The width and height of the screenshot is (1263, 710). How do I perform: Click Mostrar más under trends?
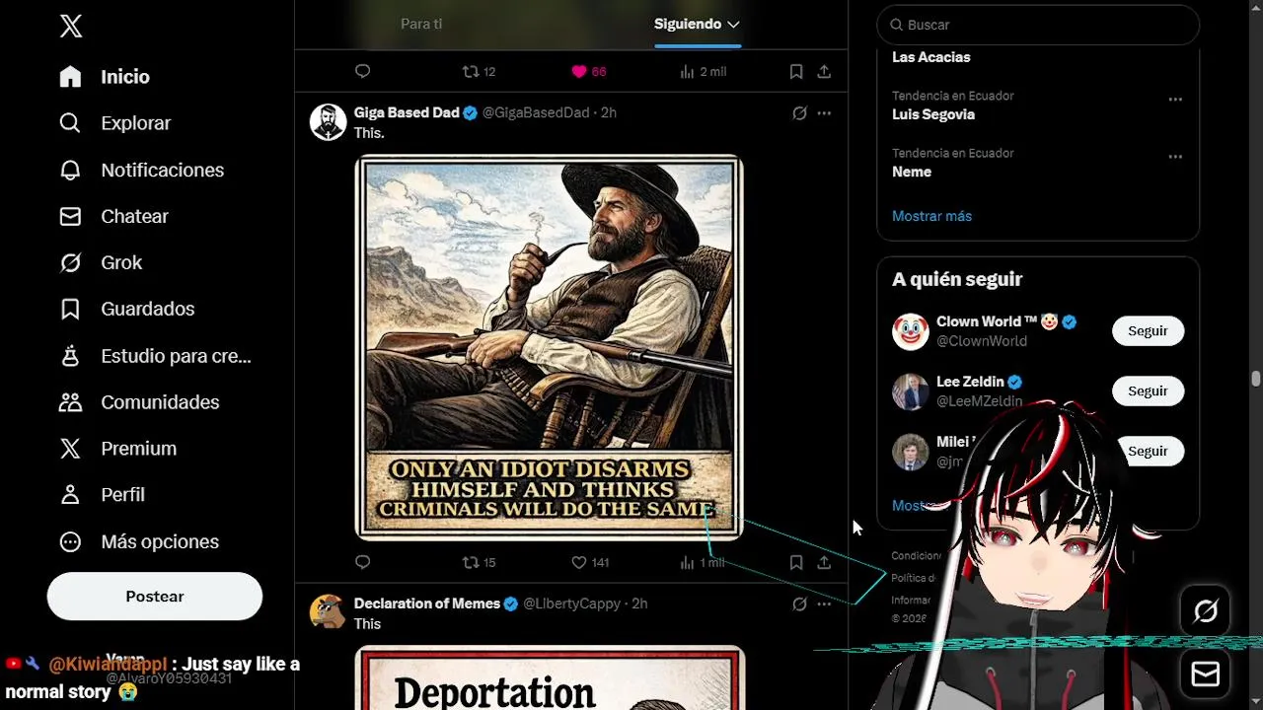coord(931,216)
